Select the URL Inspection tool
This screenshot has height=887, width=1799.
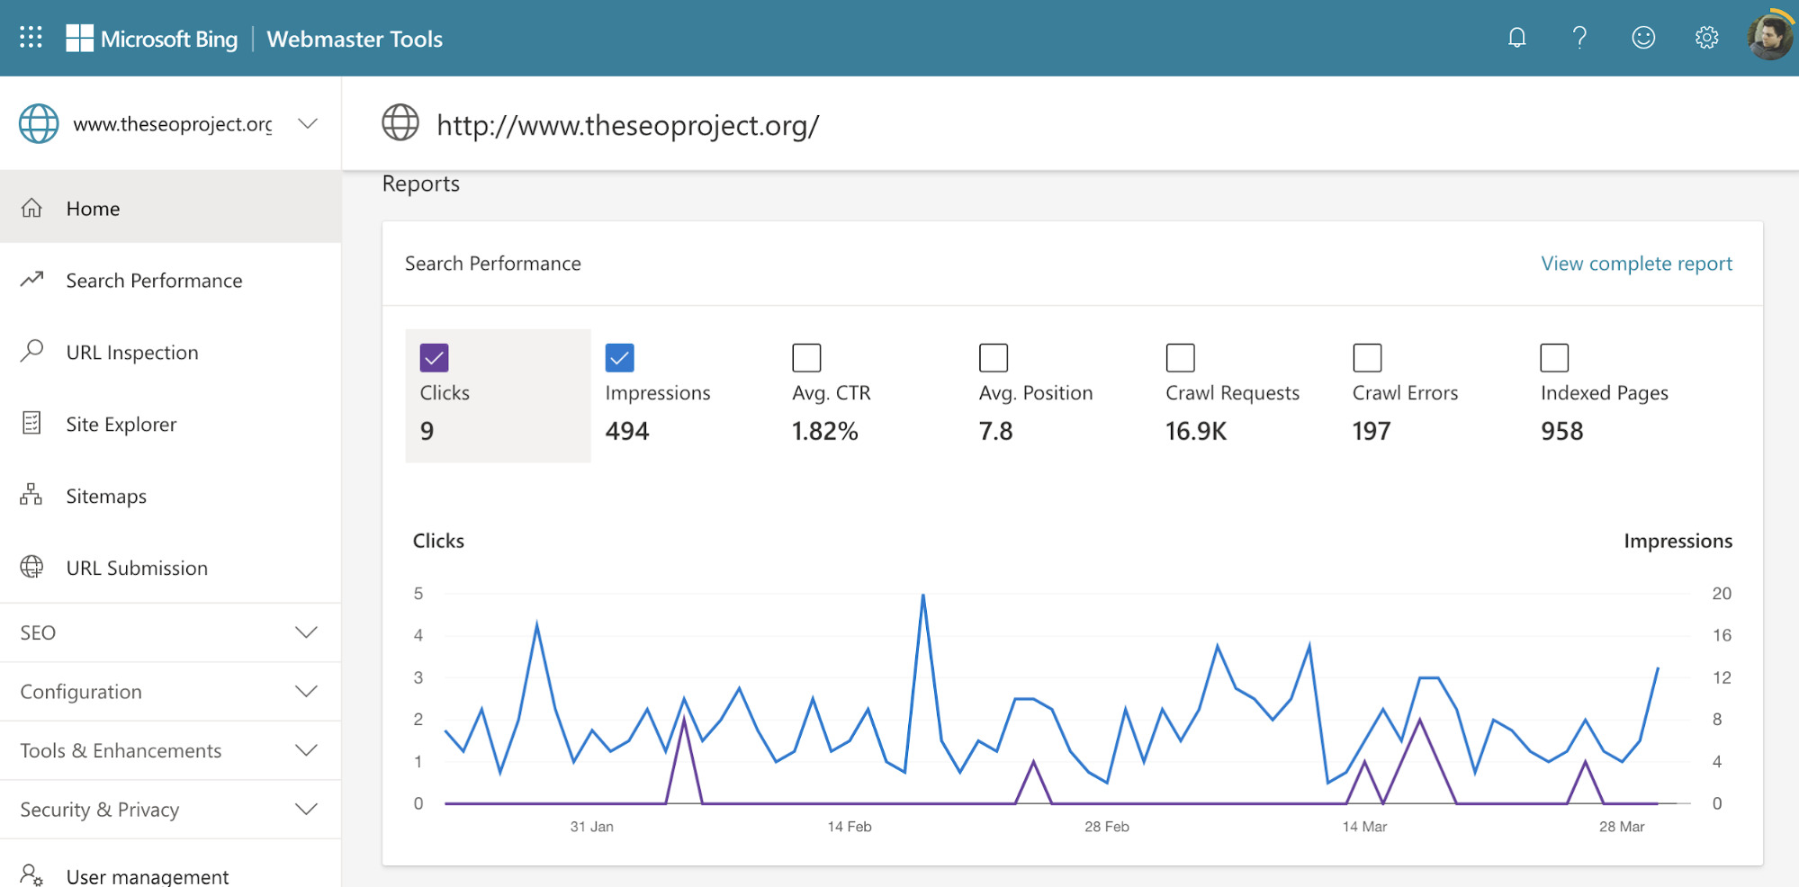[x=132, y=352]
